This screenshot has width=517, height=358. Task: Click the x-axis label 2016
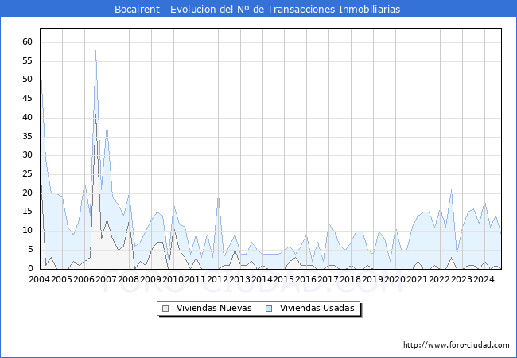coord(306,279)
